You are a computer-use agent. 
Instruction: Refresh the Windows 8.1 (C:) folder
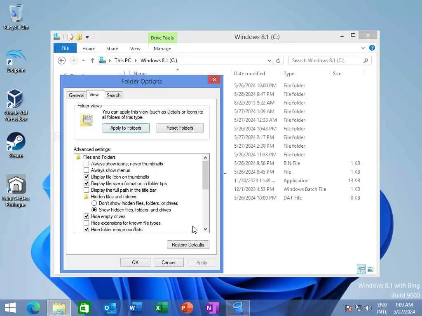click(278, 61)
